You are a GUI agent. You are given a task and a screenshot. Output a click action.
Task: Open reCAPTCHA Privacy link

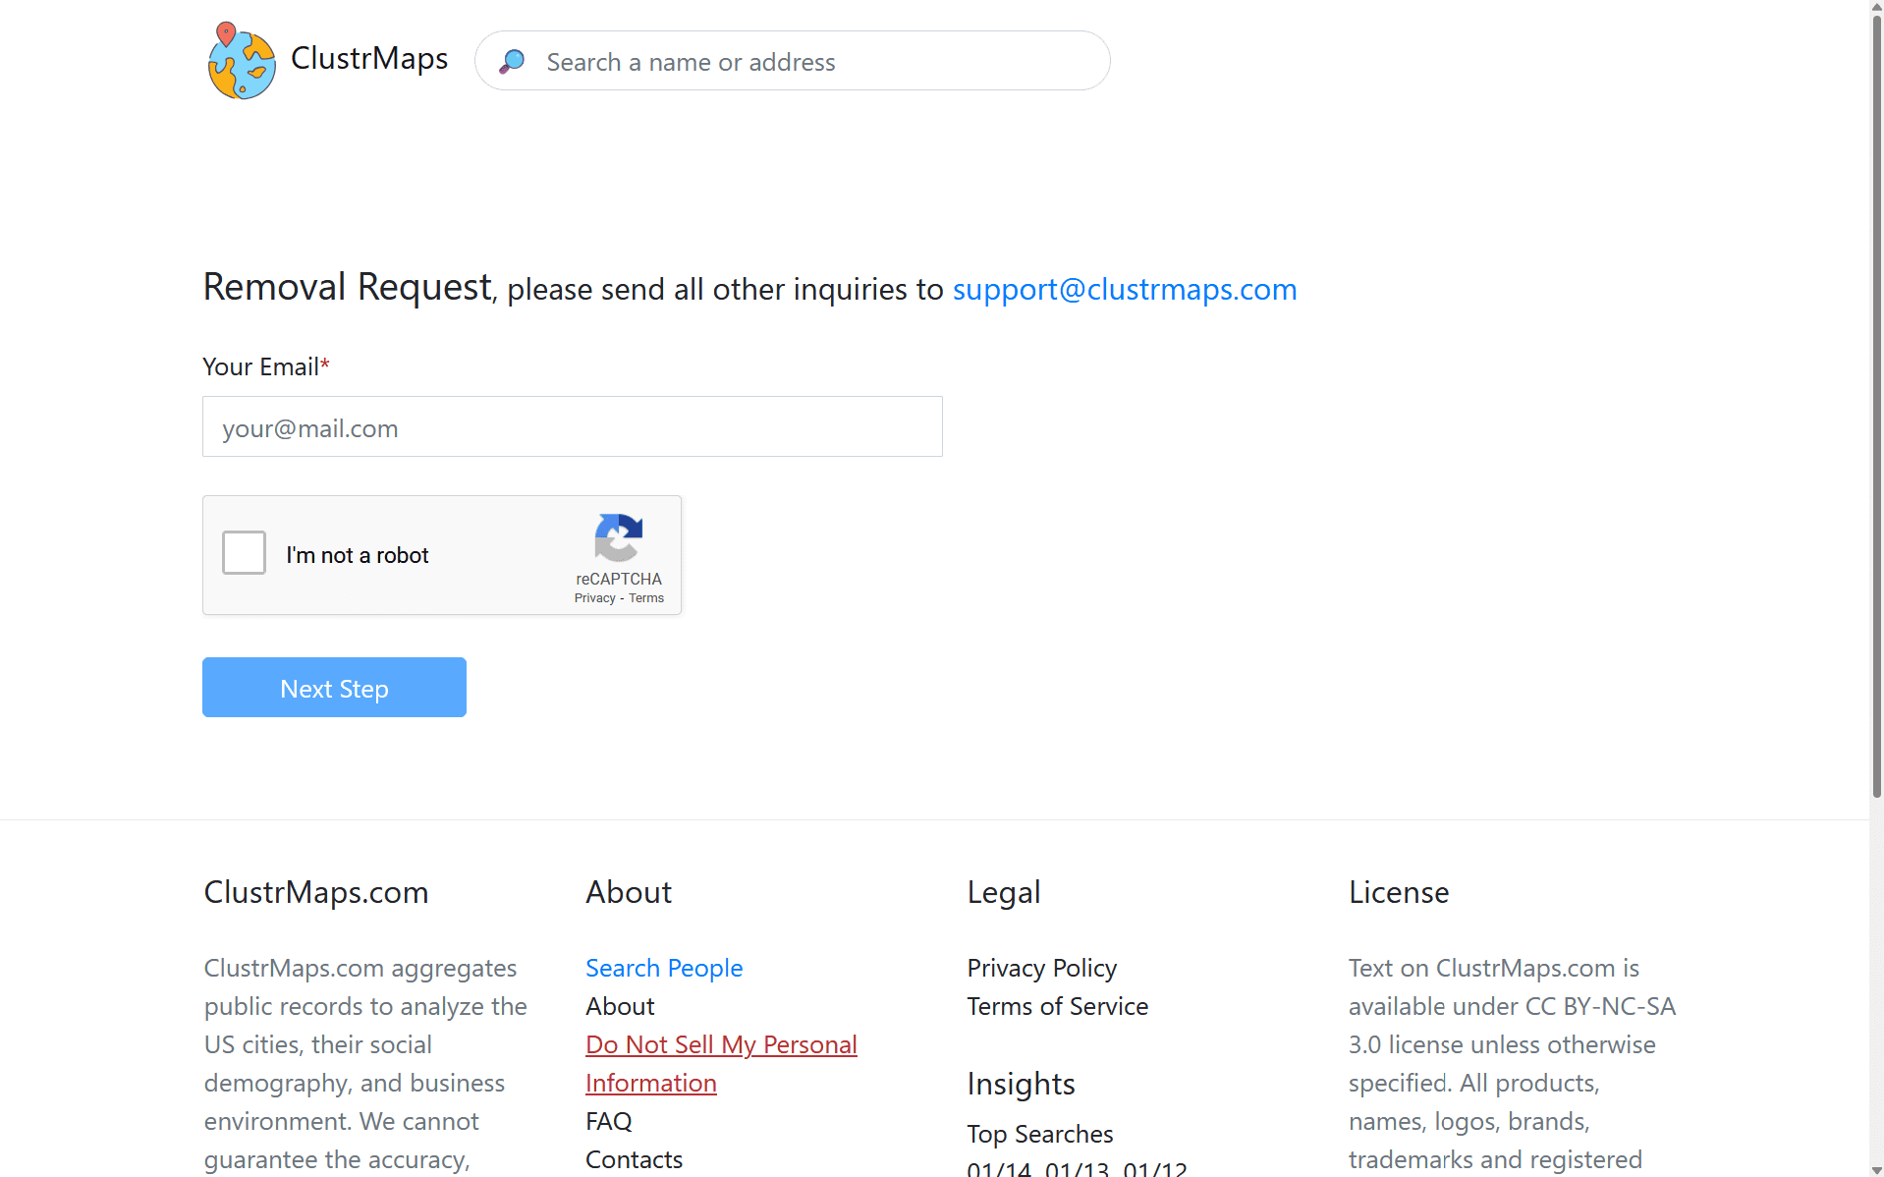593,597
